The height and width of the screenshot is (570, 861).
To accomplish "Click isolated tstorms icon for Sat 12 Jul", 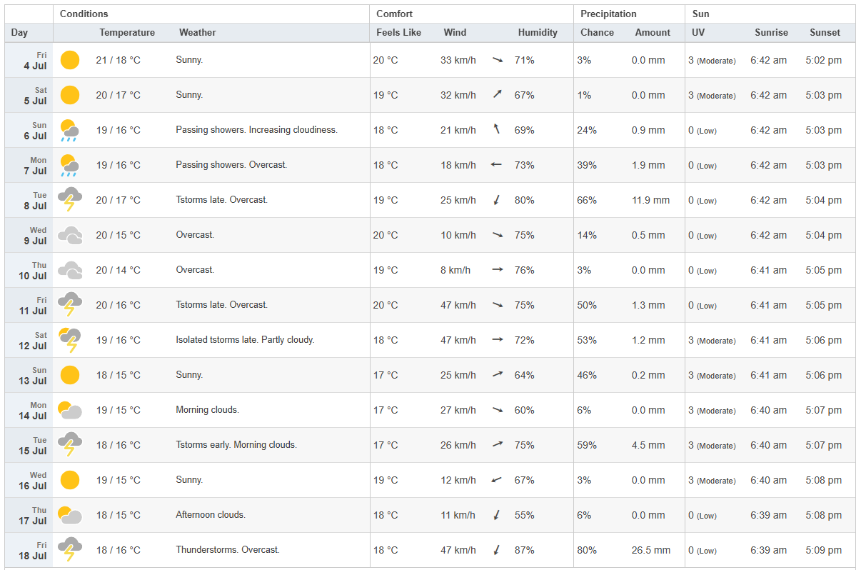I will (70, 340).
